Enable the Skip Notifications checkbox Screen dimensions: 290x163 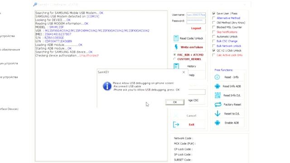point(213,32)
